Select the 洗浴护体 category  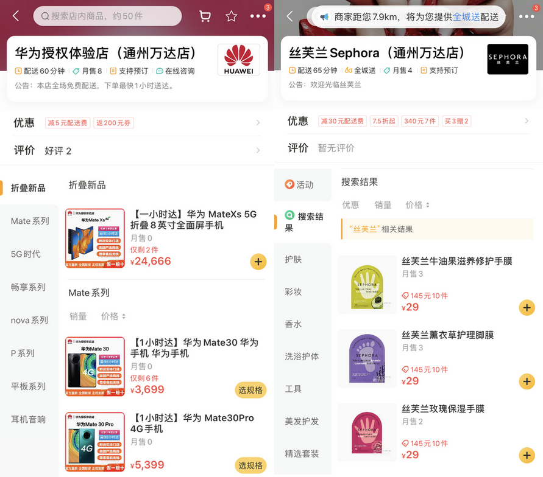[x=302, y=357]
